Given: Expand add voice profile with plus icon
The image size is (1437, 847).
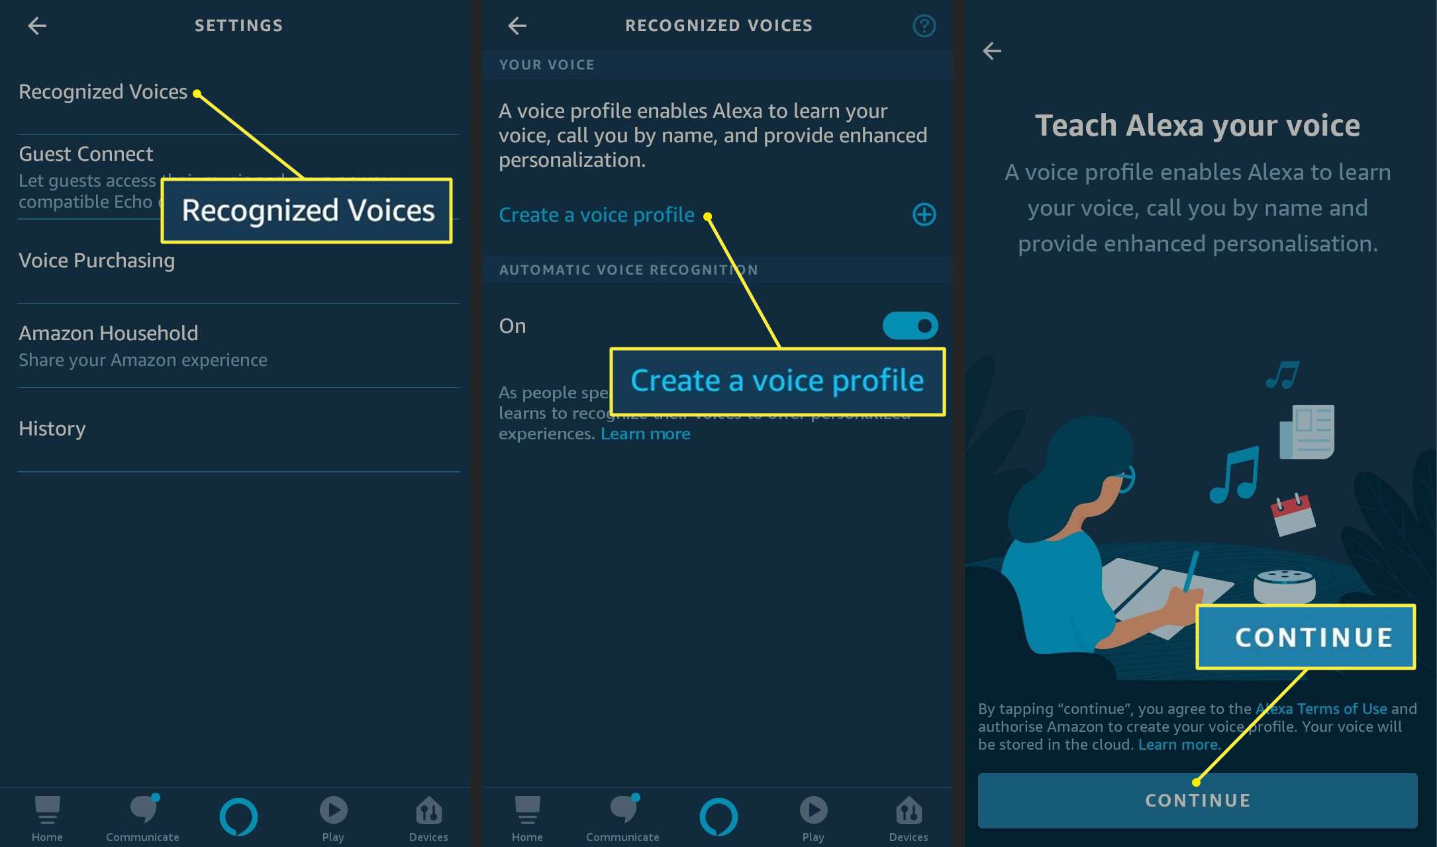Looking at the screenshot, I should pos(924,215).
